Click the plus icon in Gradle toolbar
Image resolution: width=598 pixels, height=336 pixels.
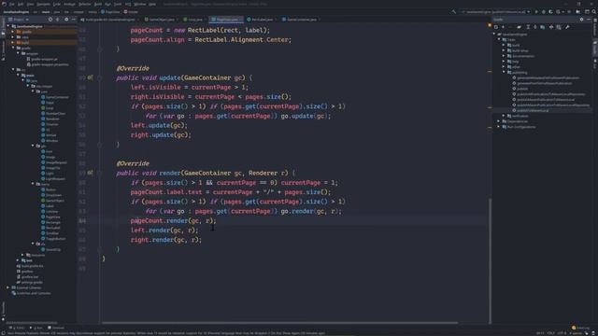click(503, 27)
